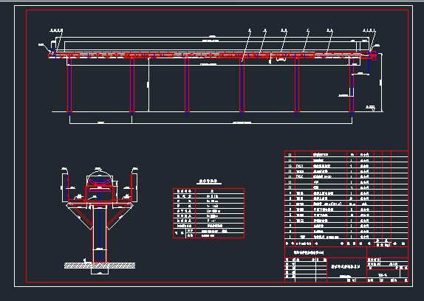Select the foundation footing rectangle below the hatched ground
The image size is (424, 301).
click(100, 271)
